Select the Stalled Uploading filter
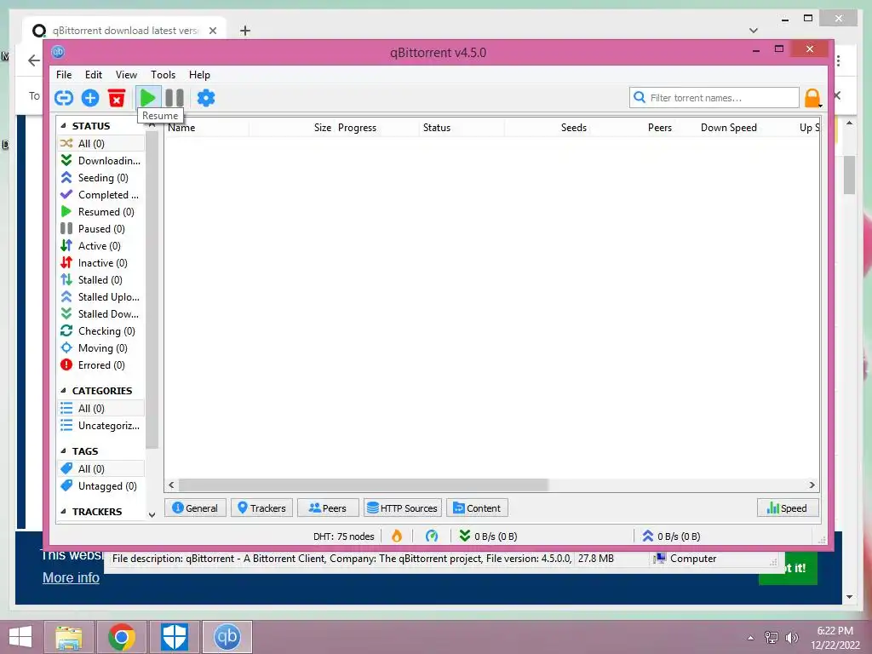This screenshot has height=654, width=872. click(100, 297)
